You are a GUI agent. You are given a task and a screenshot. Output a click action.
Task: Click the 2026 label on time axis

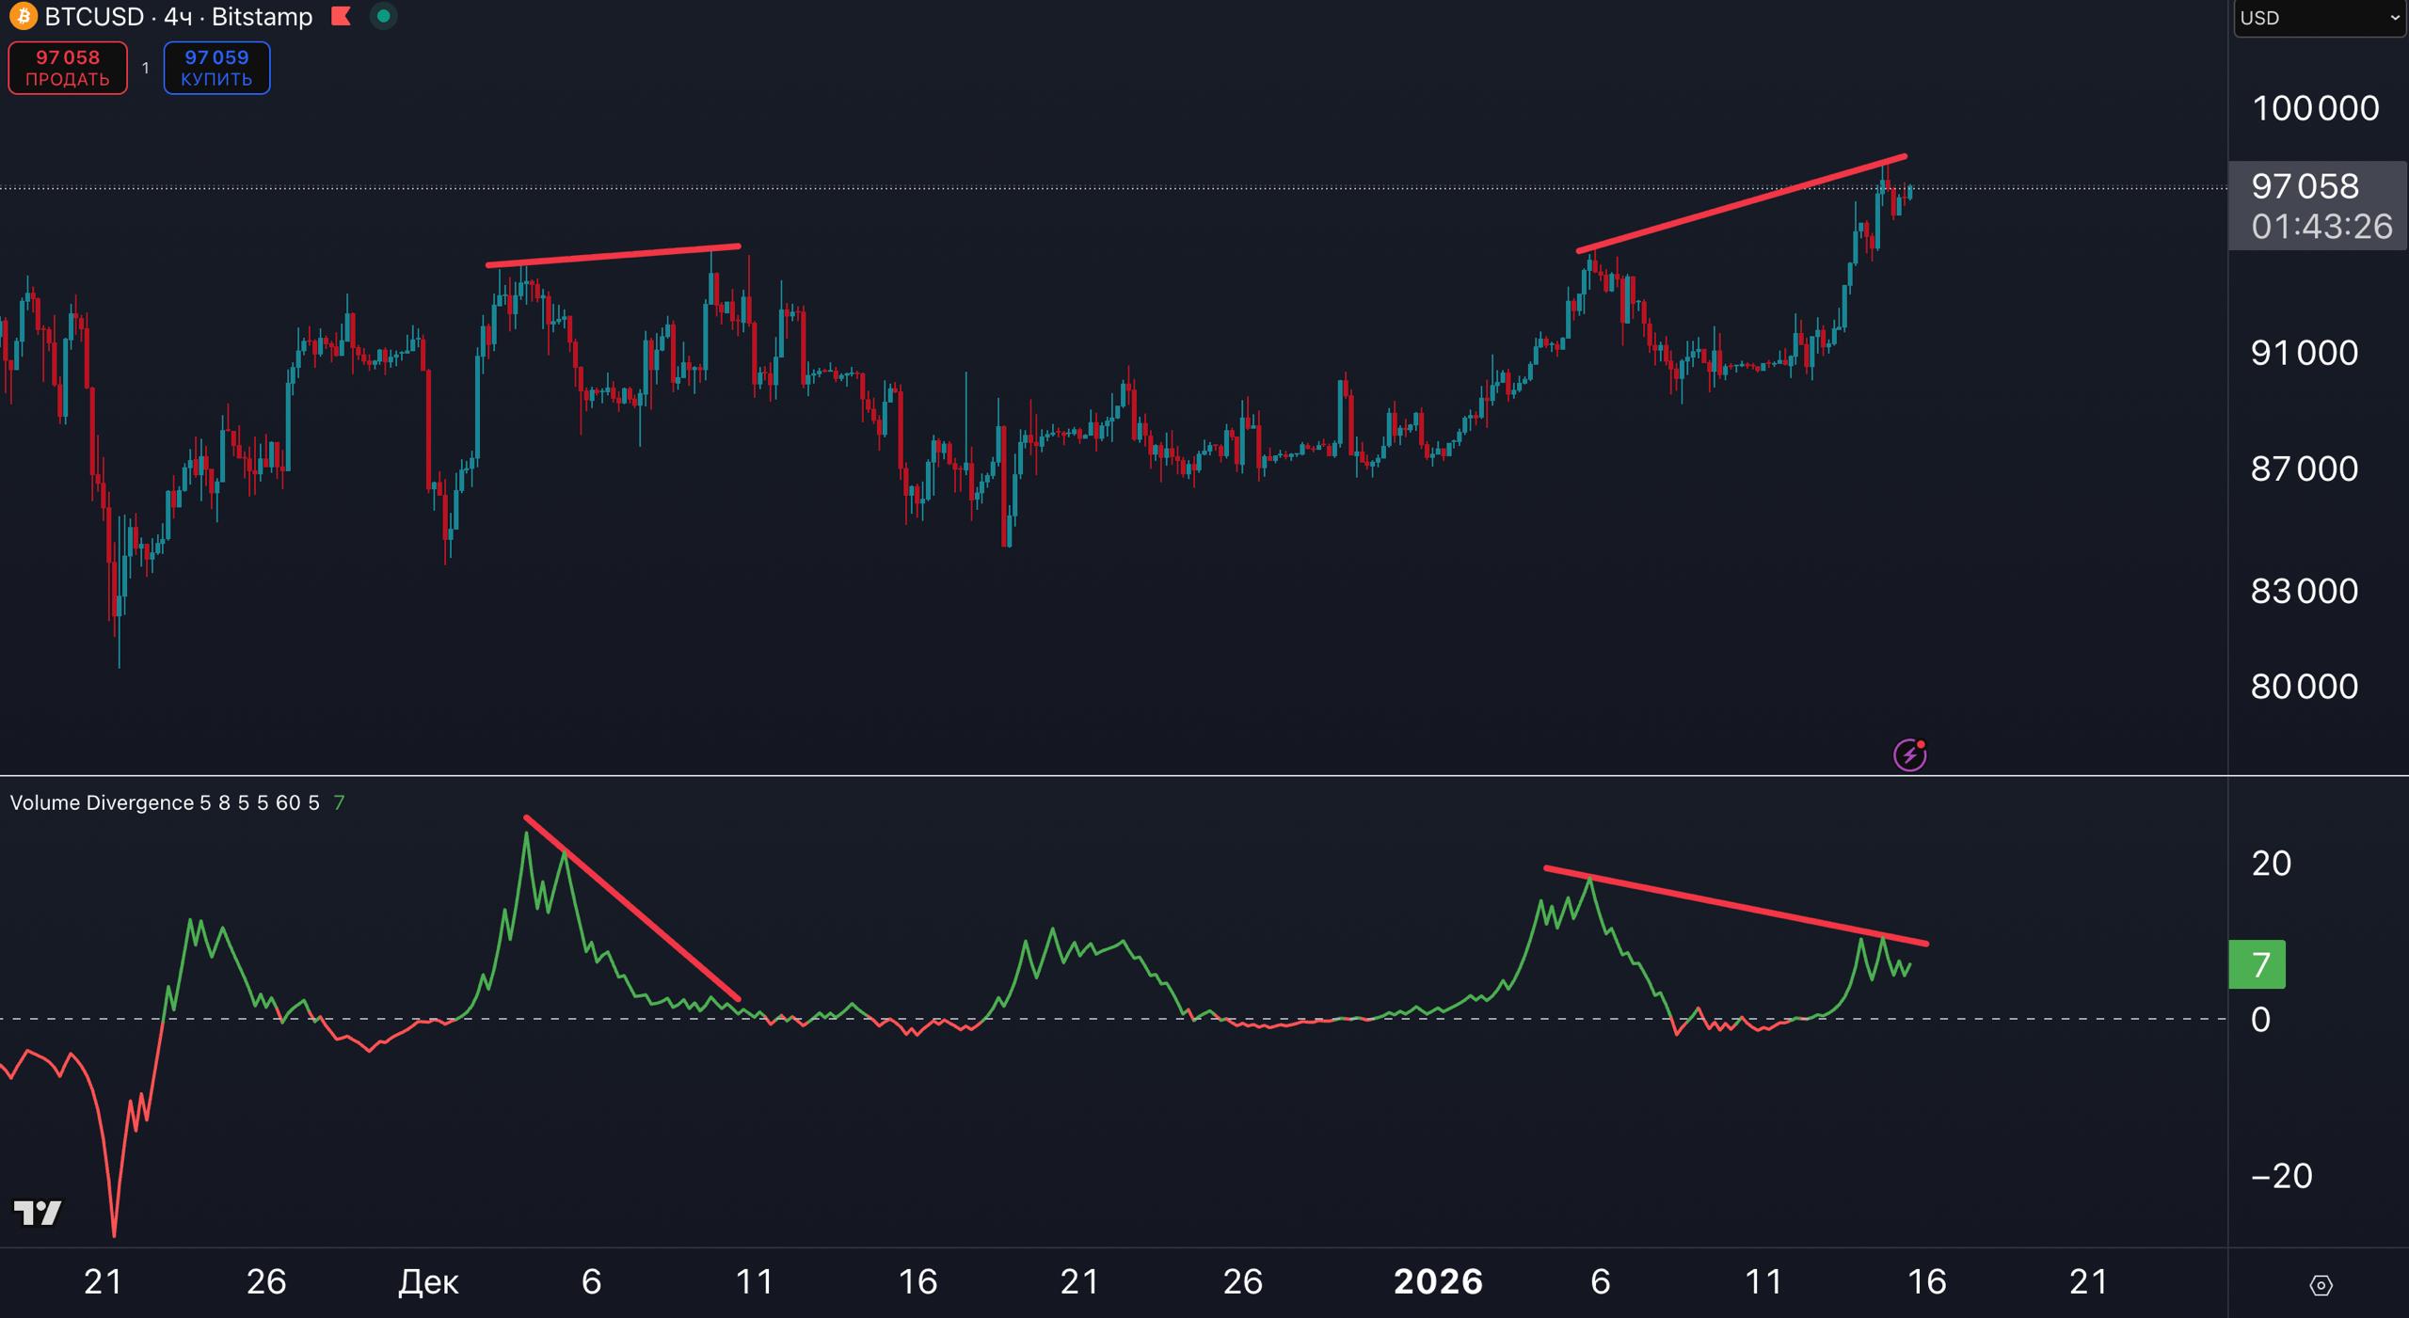pyautogui.click(x=1438, y=1281)
